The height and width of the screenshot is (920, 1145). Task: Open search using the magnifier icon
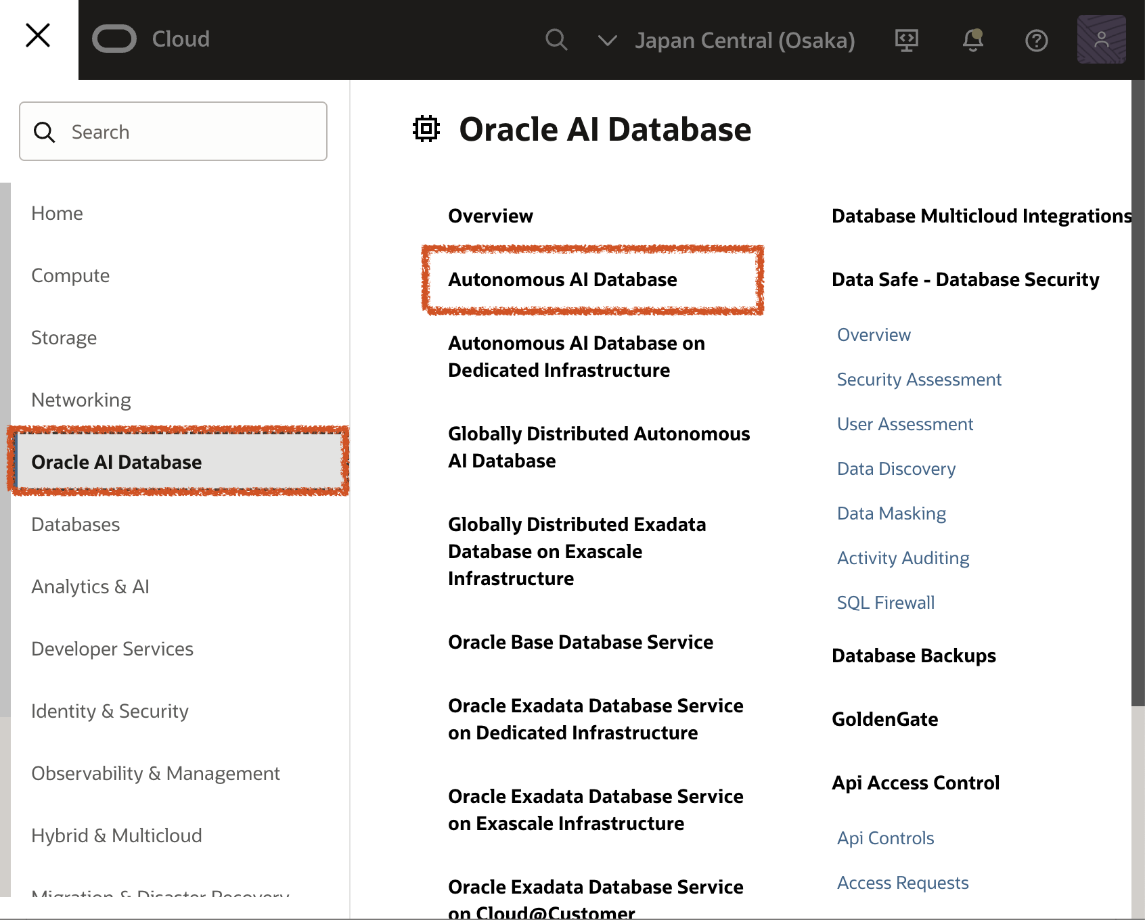point(556,40)
